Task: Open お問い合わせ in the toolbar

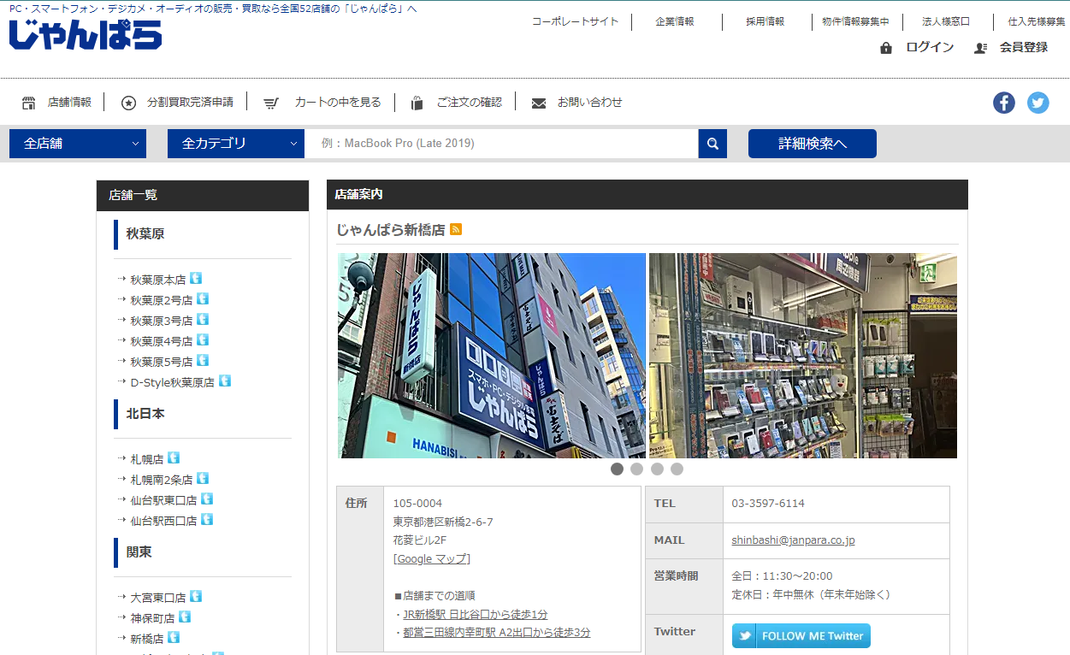Action: click(590, 103)
